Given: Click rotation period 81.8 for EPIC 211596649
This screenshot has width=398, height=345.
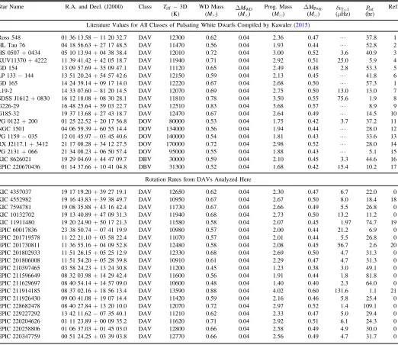Looking at the screenshot, I should click(371, 276).
